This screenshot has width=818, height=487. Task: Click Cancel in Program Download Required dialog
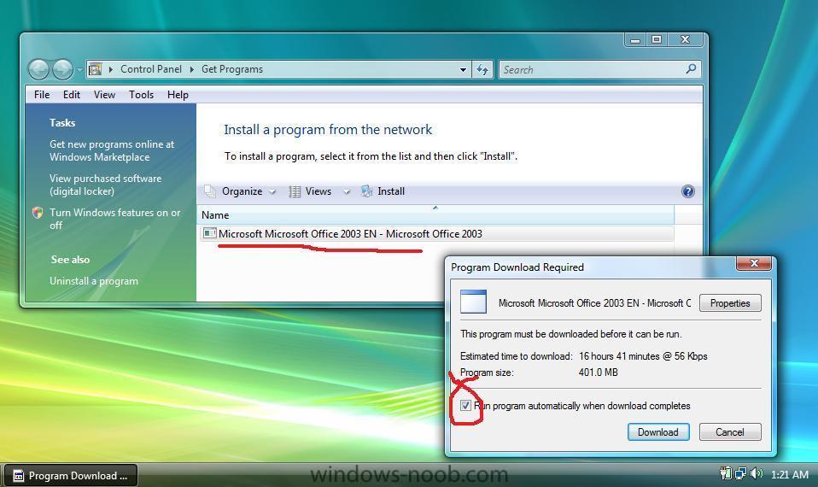tap(730, 431)
